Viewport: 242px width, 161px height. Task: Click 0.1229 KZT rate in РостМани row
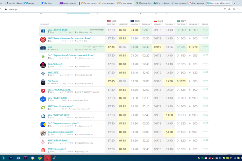[181, 81]
